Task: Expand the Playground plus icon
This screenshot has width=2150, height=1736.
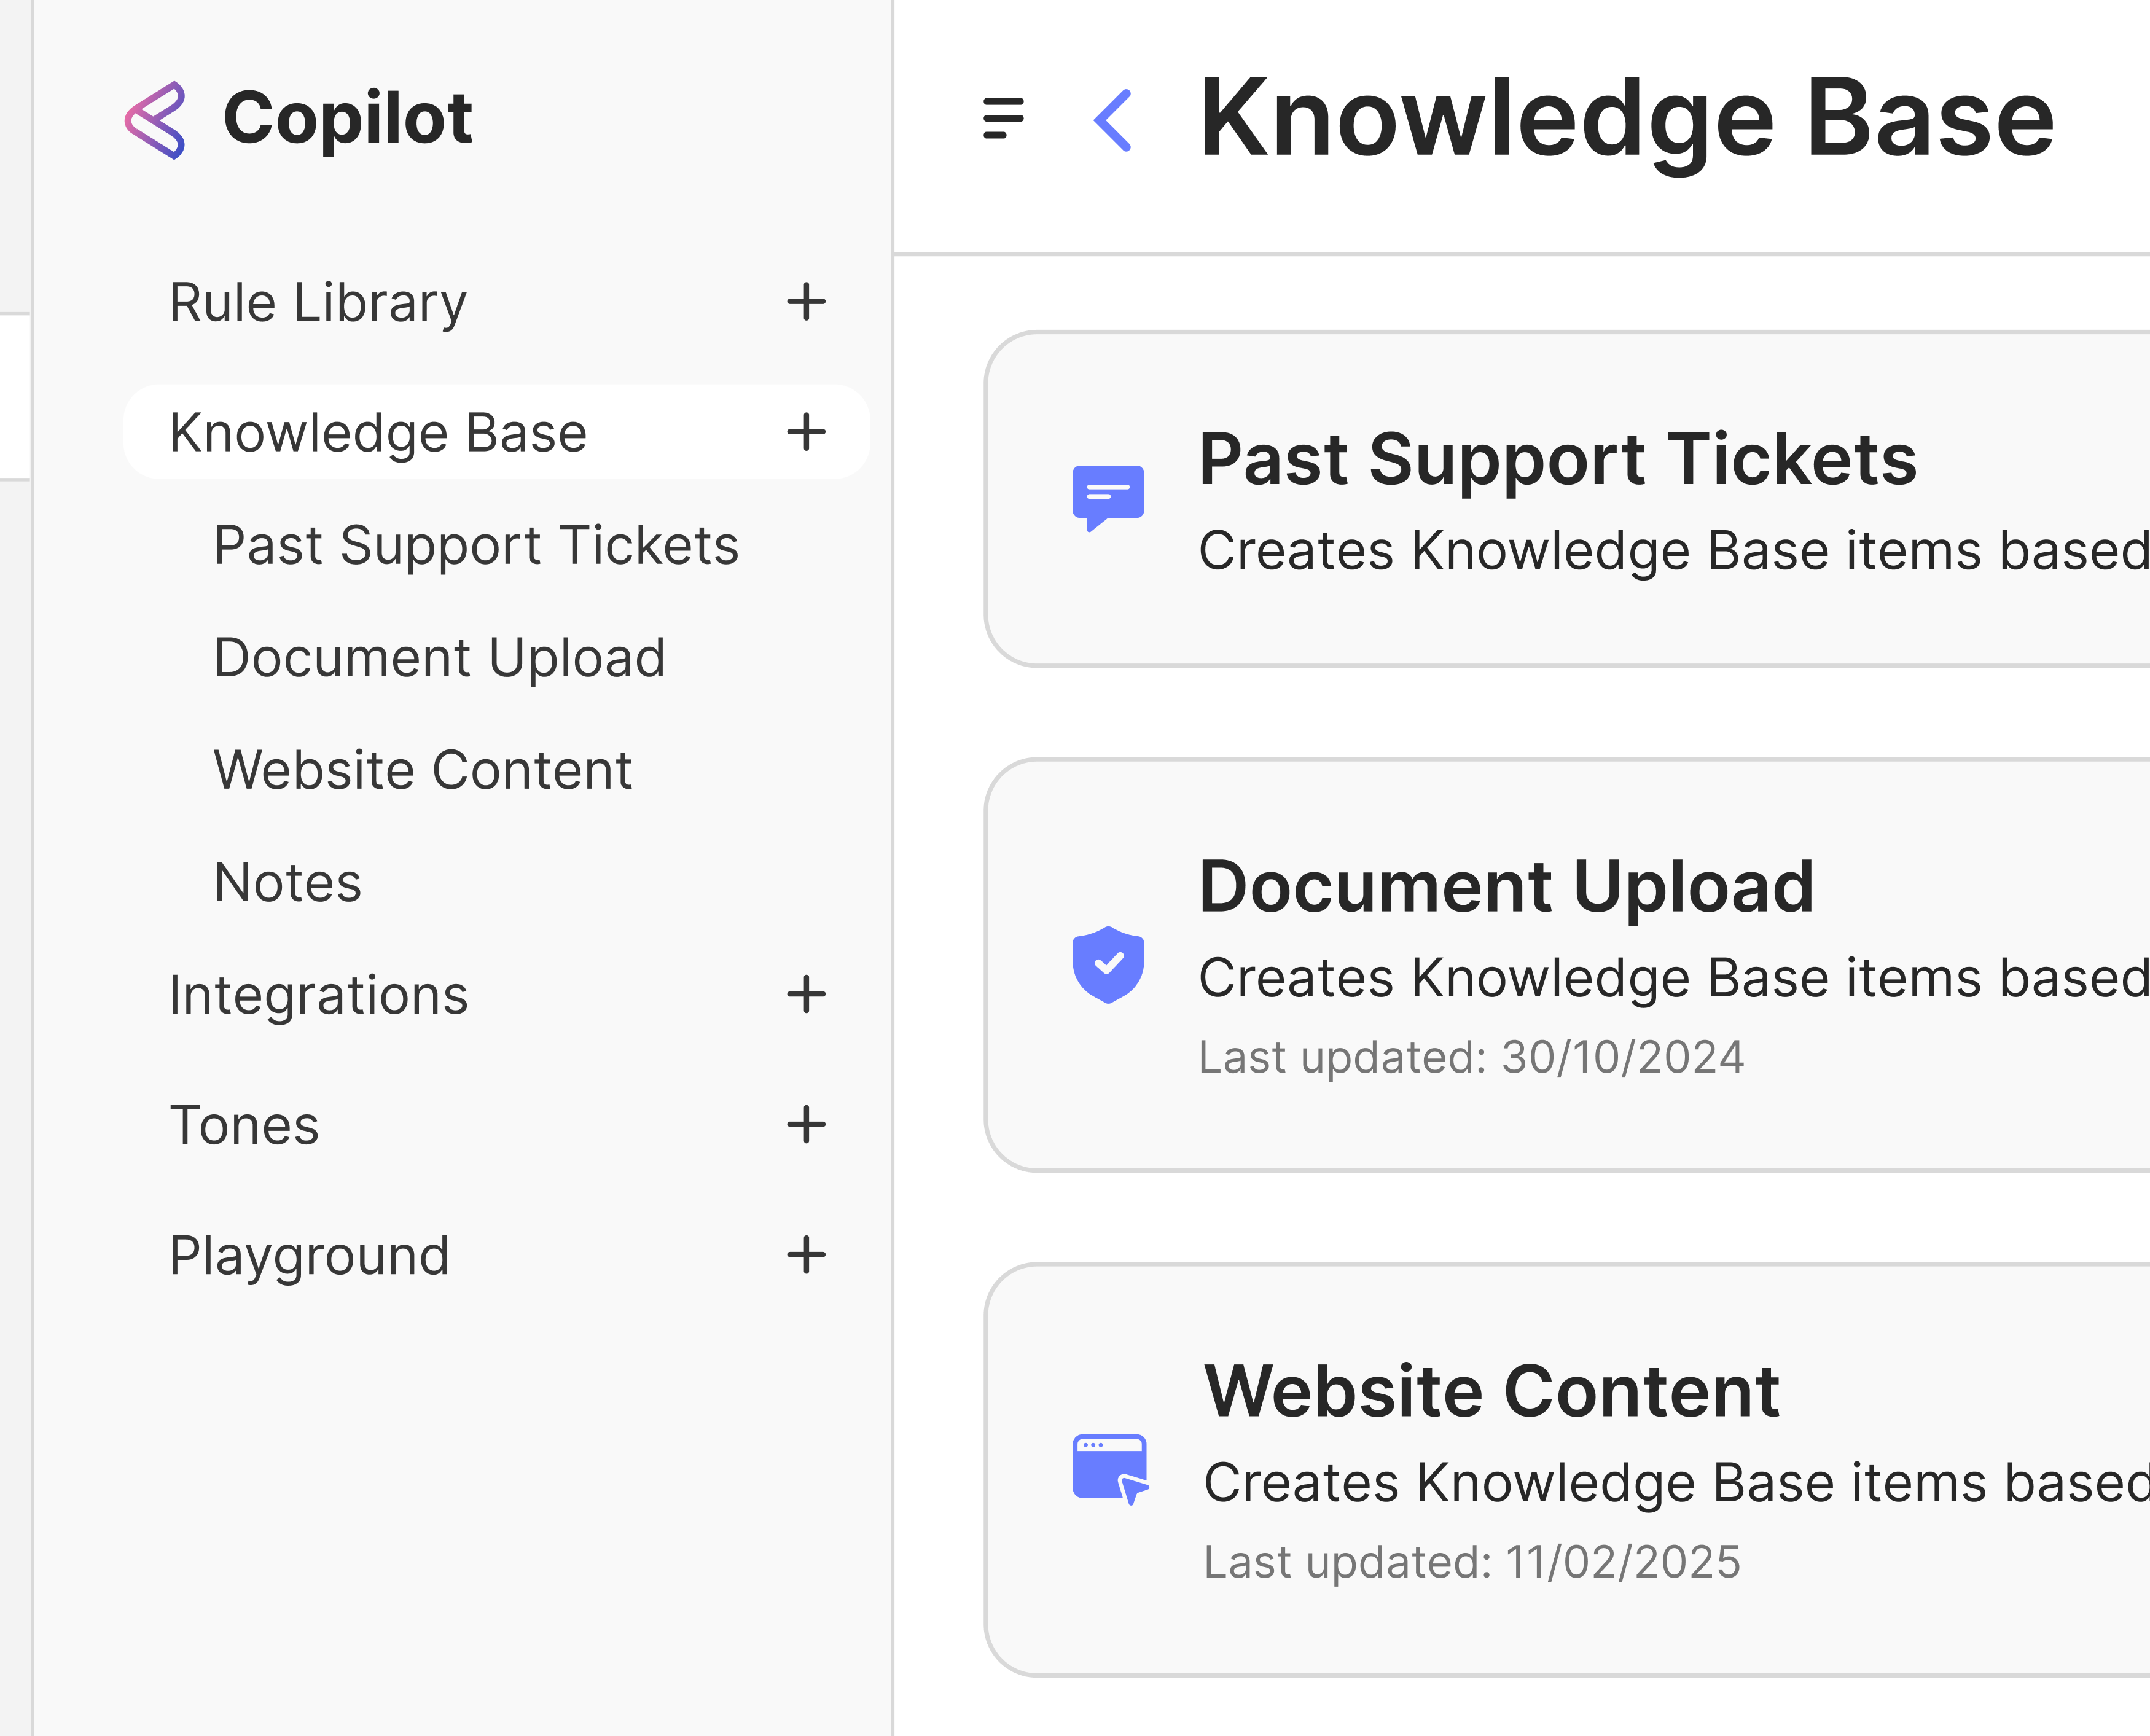Action: coord(806,1255)
